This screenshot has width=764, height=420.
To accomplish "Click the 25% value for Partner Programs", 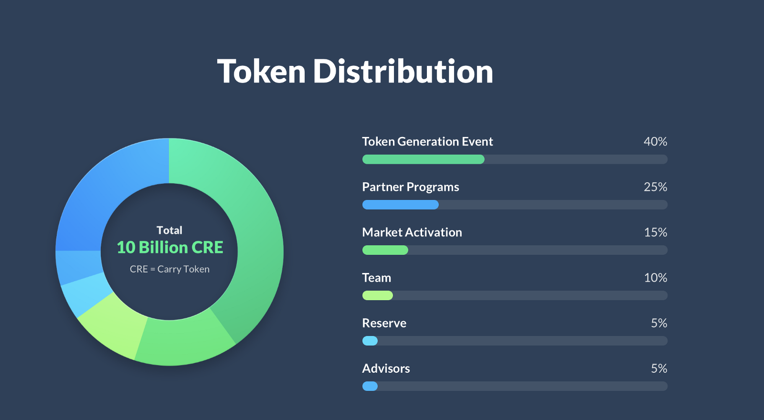I will click(655, 187).
